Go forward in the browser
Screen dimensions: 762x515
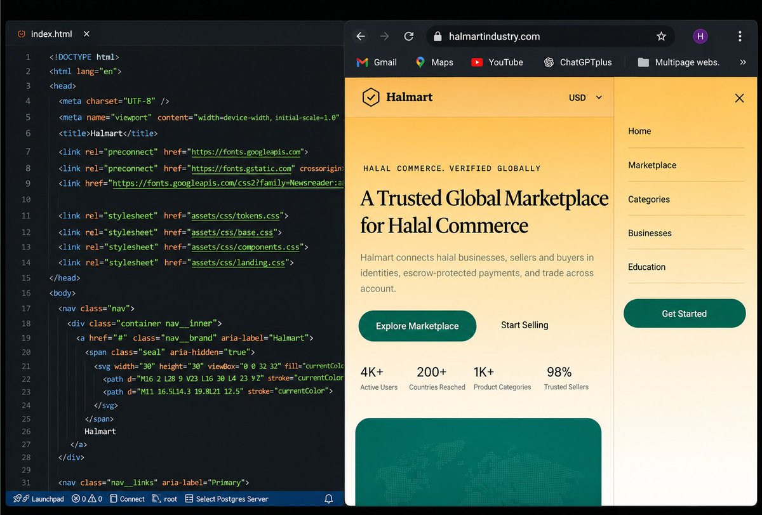click(x=384, y=36)
